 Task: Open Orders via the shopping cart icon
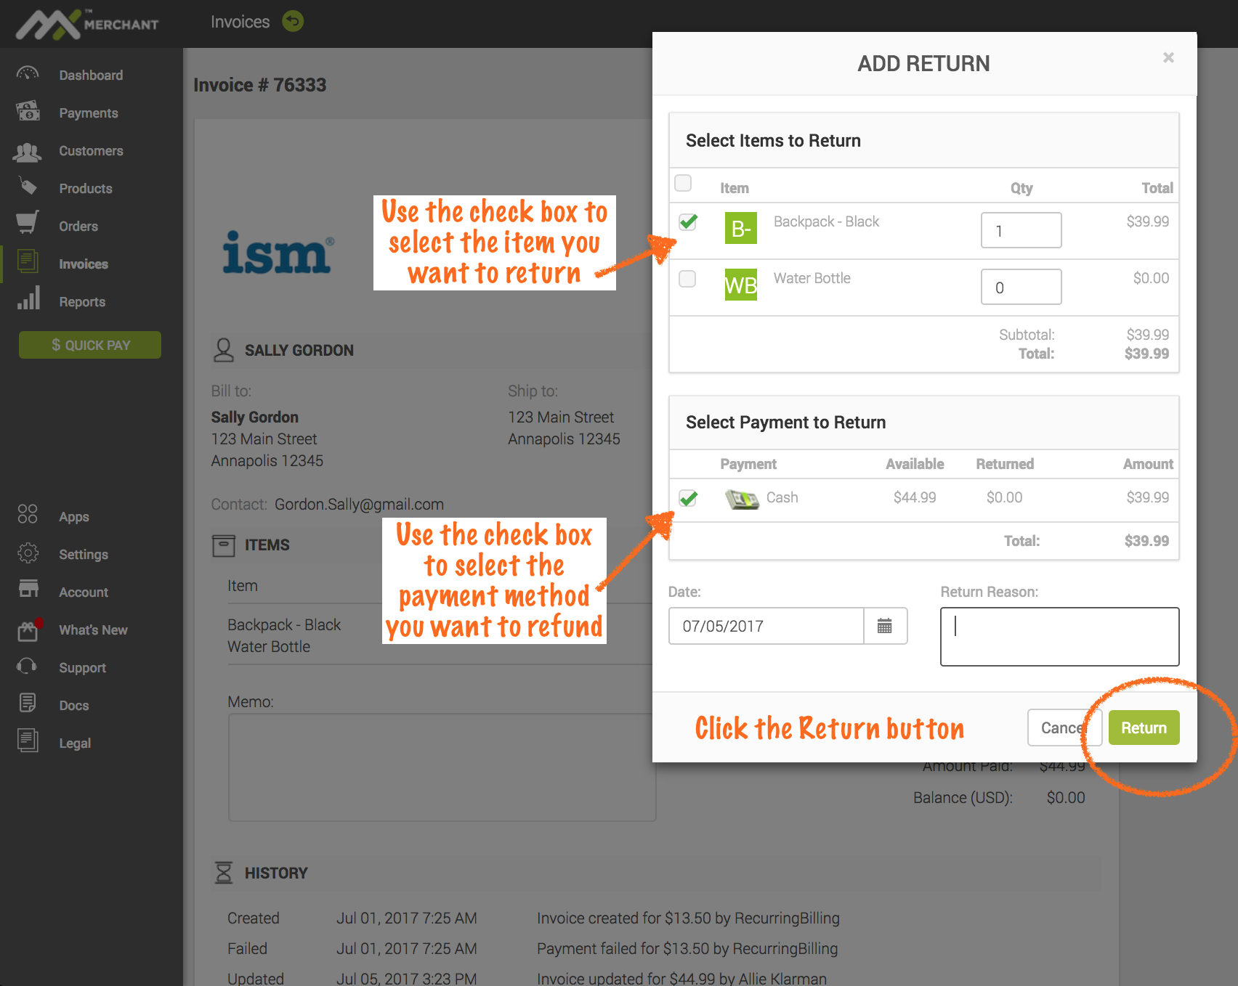tap(28, 224)
